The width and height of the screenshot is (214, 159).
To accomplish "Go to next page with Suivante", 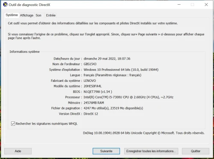I will click(x=106, y=151).
